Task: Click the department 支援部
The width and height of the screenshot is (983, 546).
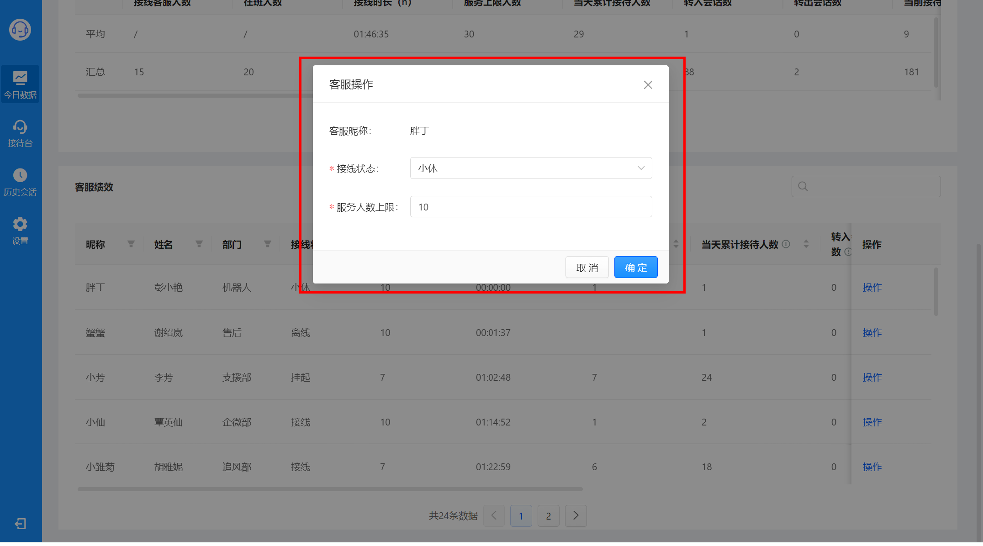Action: tap(237, 378)
